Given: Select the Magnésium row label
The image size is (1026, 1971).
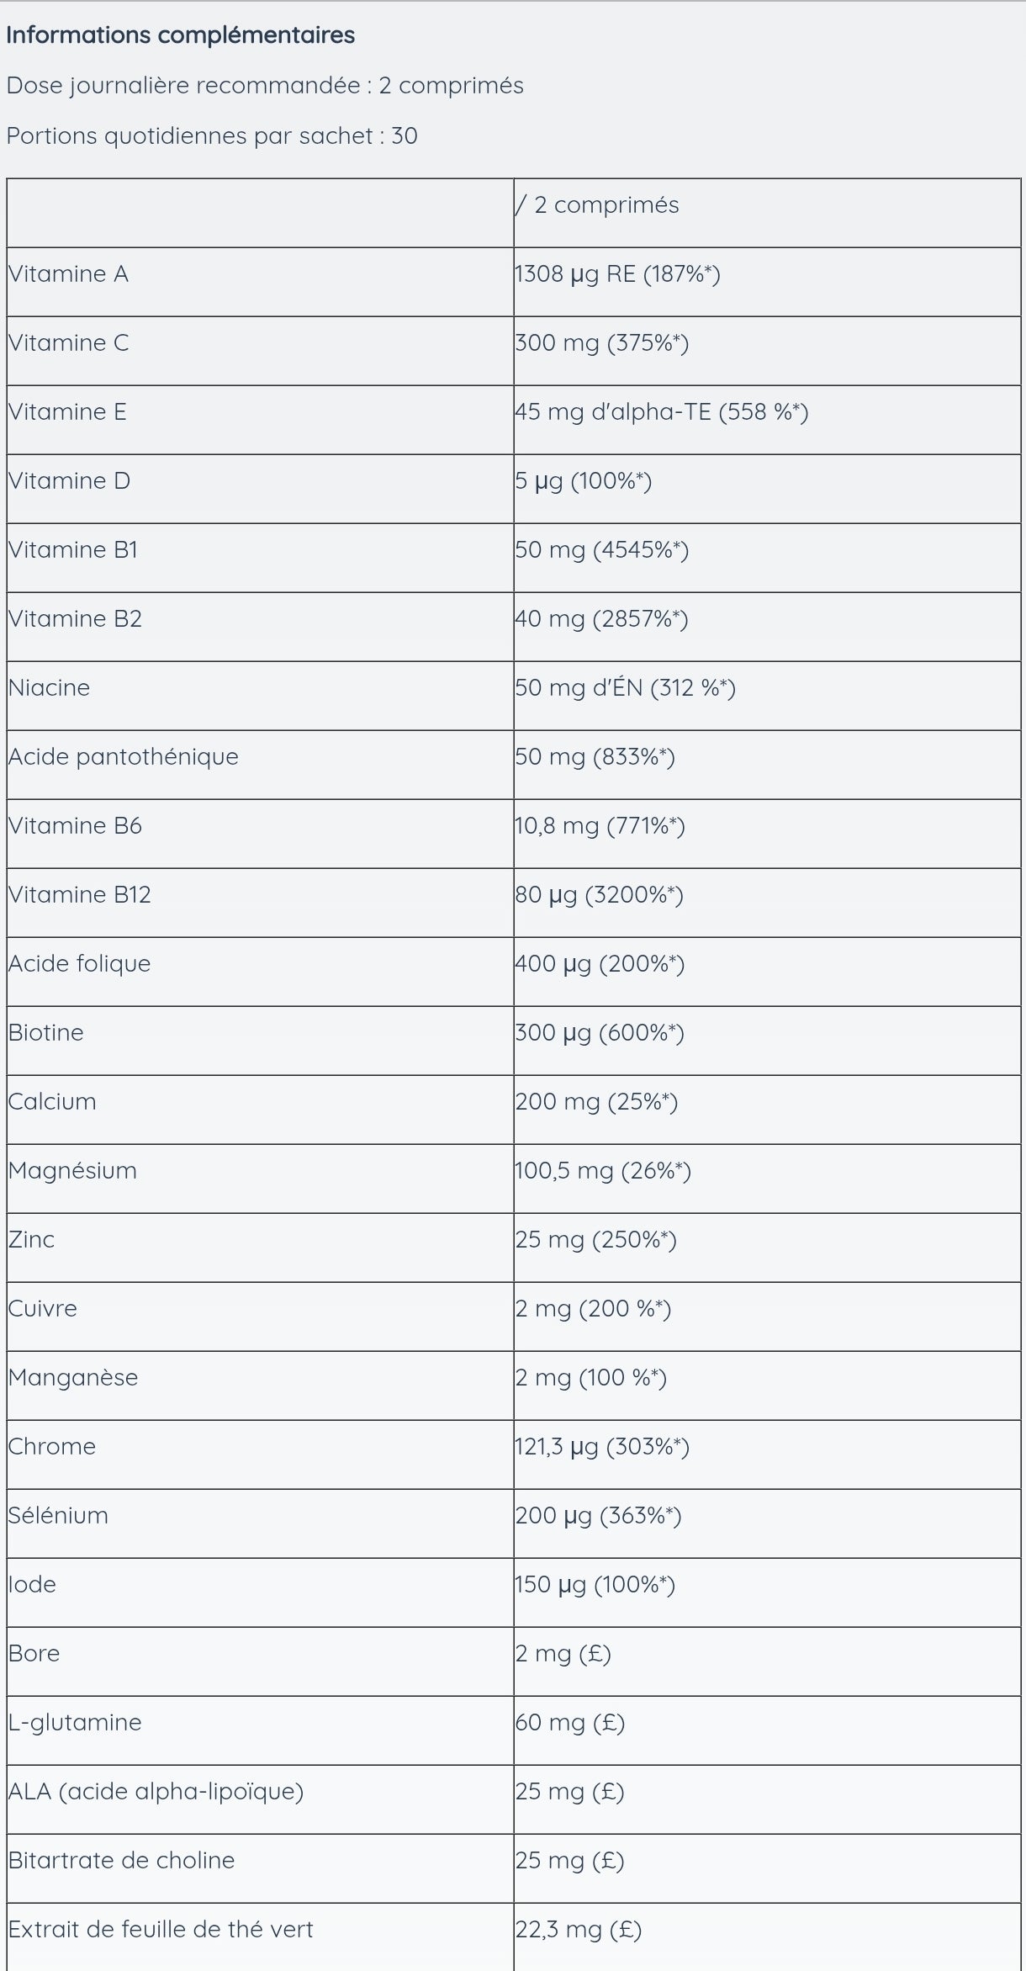Looking at the screenshot, I should 72,1171.
